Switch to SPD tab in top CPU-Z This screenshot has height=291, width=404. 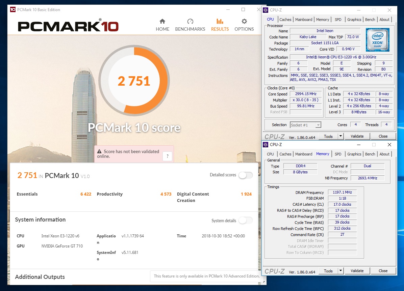pyautogui.click(x=338, y=20)
